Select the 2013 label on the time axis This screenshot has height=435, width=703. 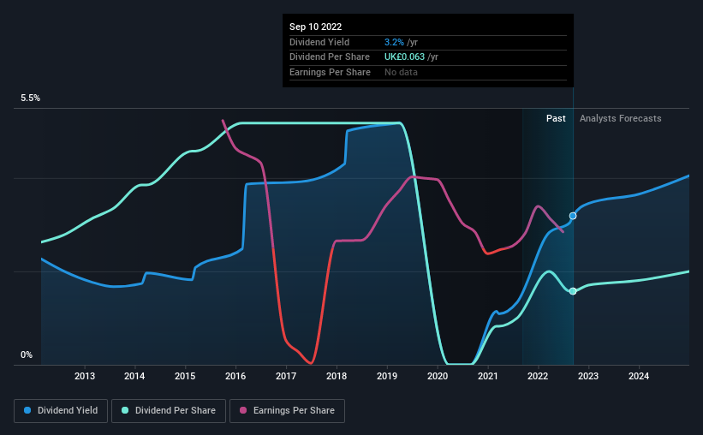(x=84, y=376)
